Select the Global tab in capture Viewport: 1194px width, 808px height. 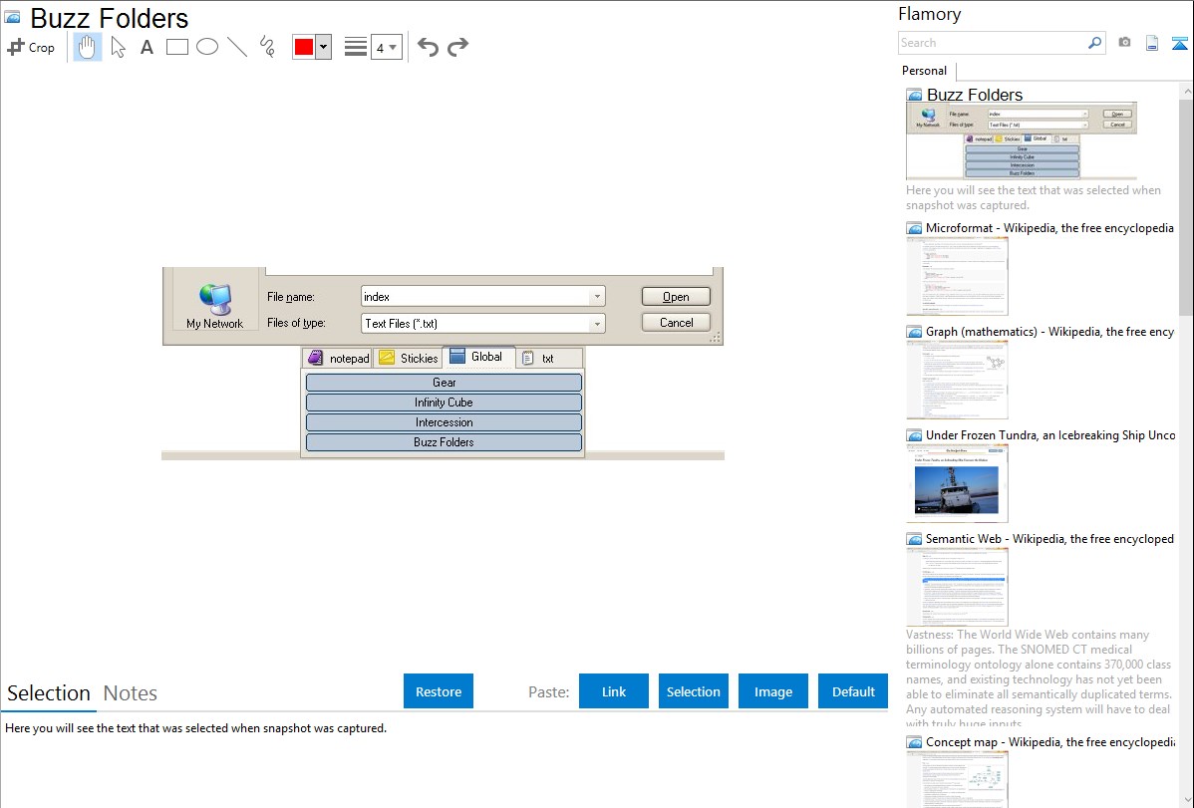pos(479,357)
